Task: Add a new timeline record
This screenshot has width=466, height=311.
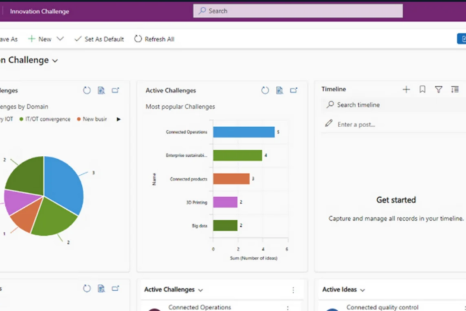Action: (x=406, y=89)
